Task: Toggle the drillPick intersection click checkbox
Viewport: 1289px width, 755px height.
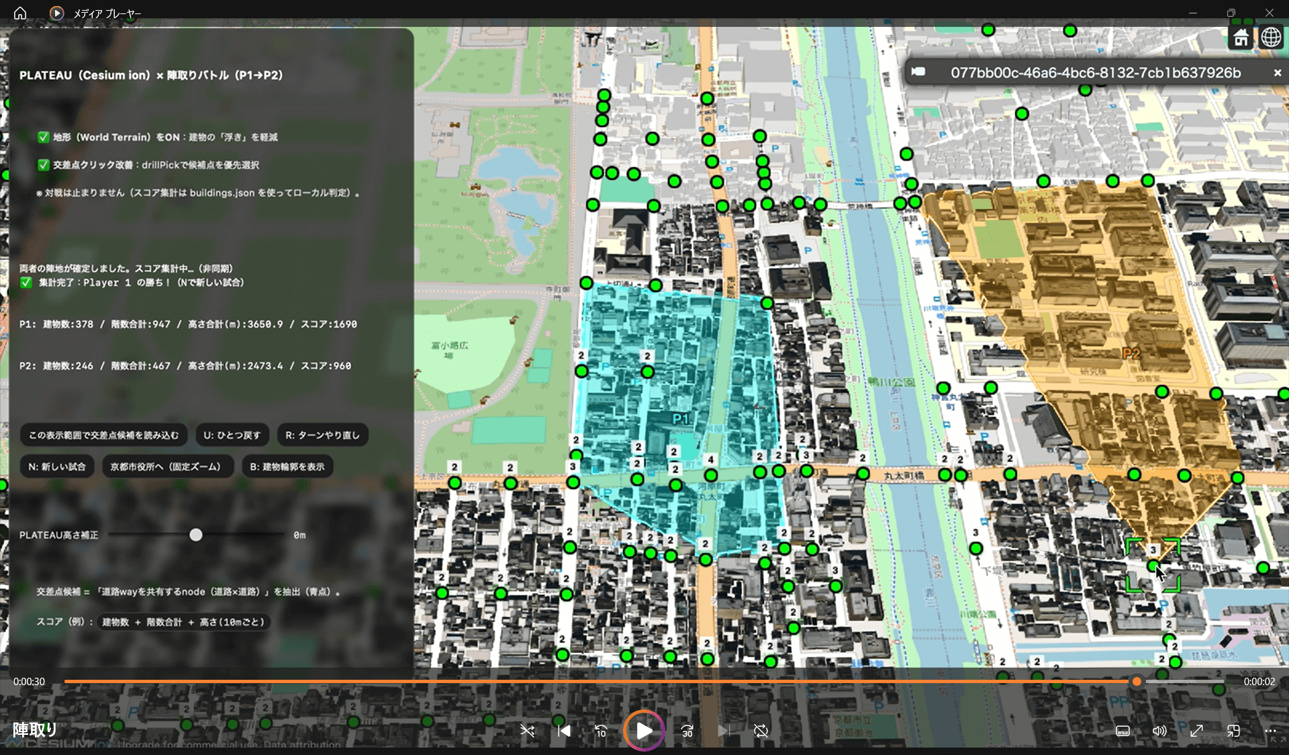Action: click(44, 165)
